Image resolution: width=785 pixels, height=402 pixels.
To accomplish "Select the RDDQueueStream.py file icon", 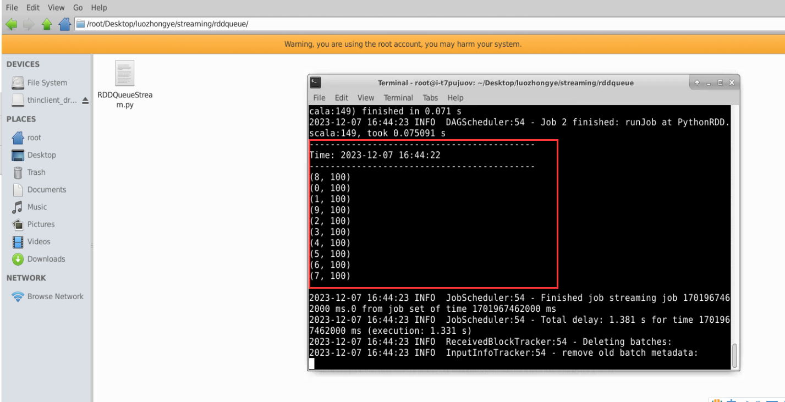I will (x=125, y=73).
